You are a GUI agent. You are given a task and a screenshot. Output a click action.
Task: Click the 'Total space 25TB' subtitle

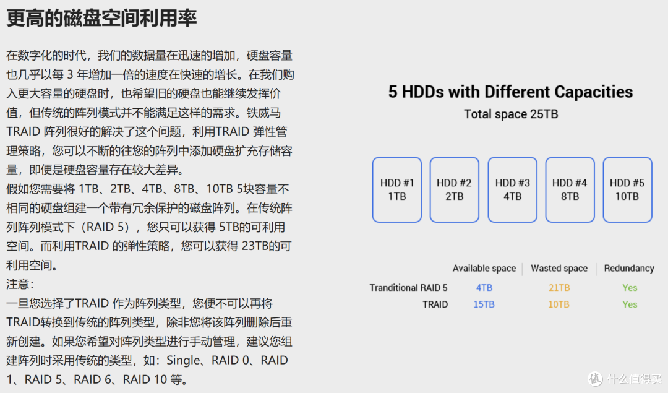pyautogui.click(x=511, y=114)
